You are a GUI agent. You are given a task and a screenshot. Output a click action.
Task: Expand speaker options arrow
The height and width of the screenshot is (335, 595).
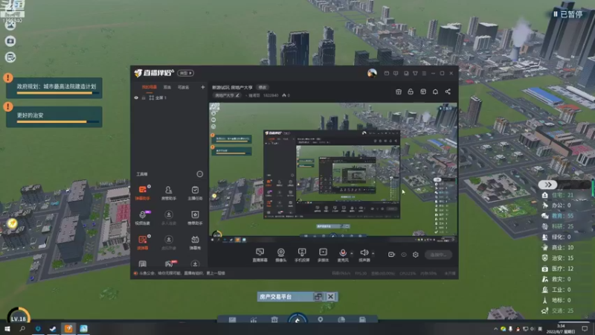(x=373, y=253)
